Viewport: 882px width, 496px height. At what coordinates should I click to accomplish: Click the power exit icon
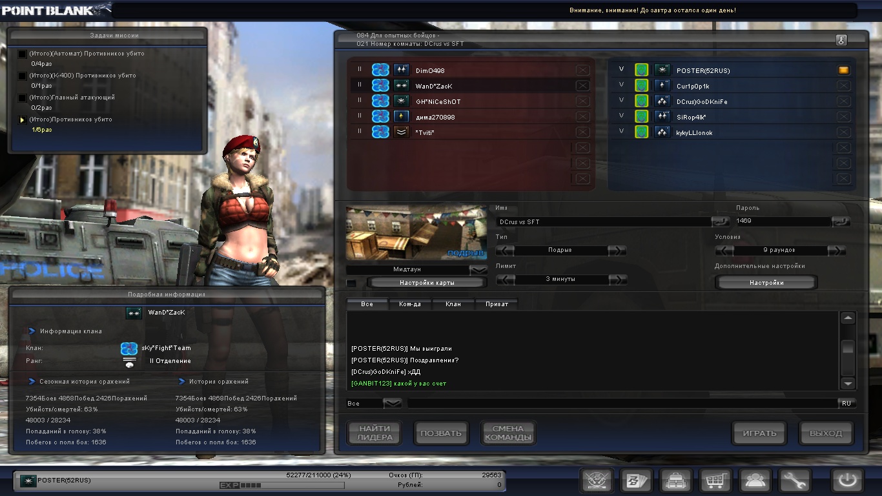click(847, 481)
